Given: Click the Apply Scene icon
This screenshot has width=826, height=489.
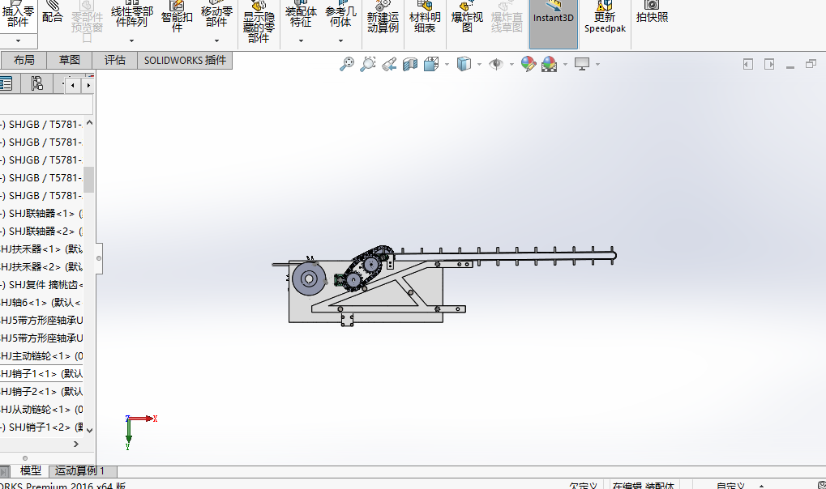Looking at the screenshot, I should point(549,64).
